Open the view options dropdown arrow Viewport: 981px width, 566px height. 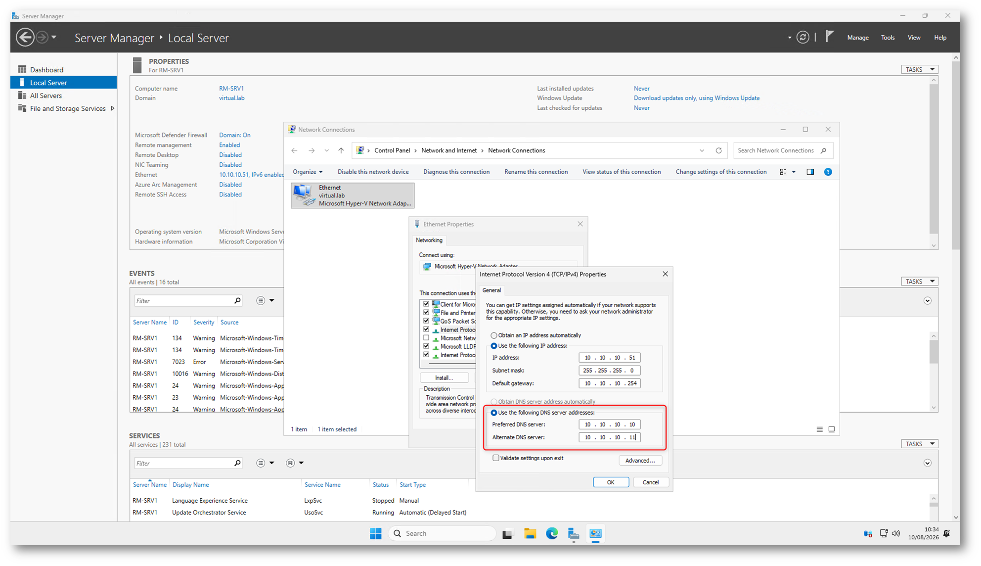click(794, 172)
